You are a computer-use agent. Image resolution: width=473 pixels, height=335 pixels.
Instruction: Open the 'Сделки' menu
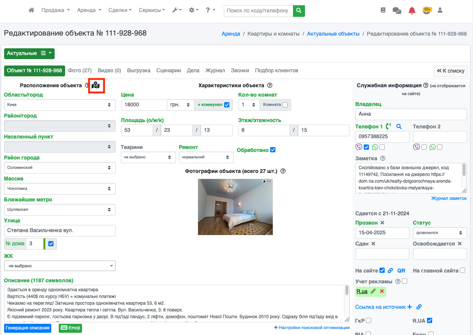pos(120,10)
